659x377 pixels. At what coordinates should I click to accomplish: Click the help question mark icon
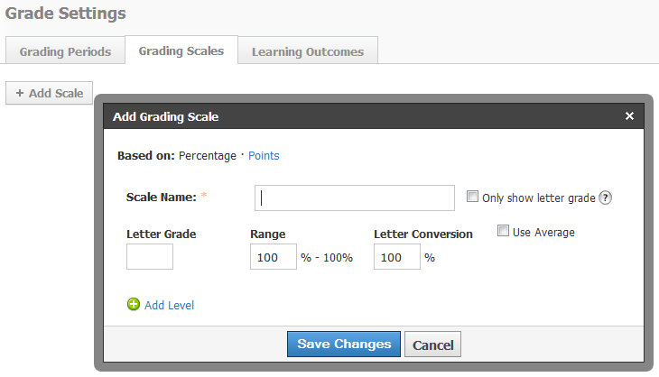(x=605, y=198)
